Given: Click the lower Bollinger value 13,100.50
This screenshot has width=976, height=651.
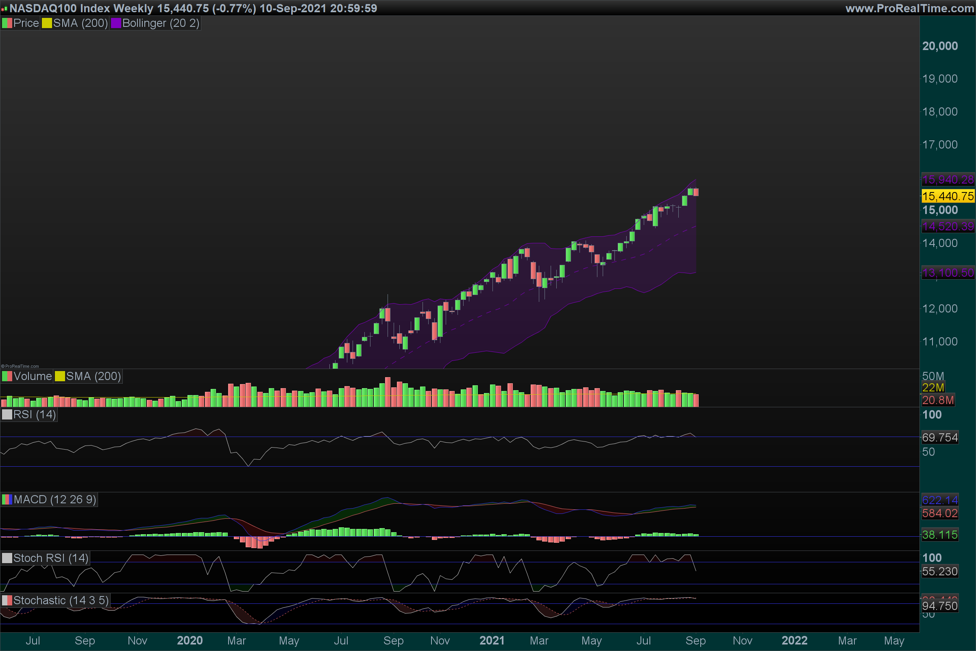Looking at the screenshot, I should pos(948,273).
